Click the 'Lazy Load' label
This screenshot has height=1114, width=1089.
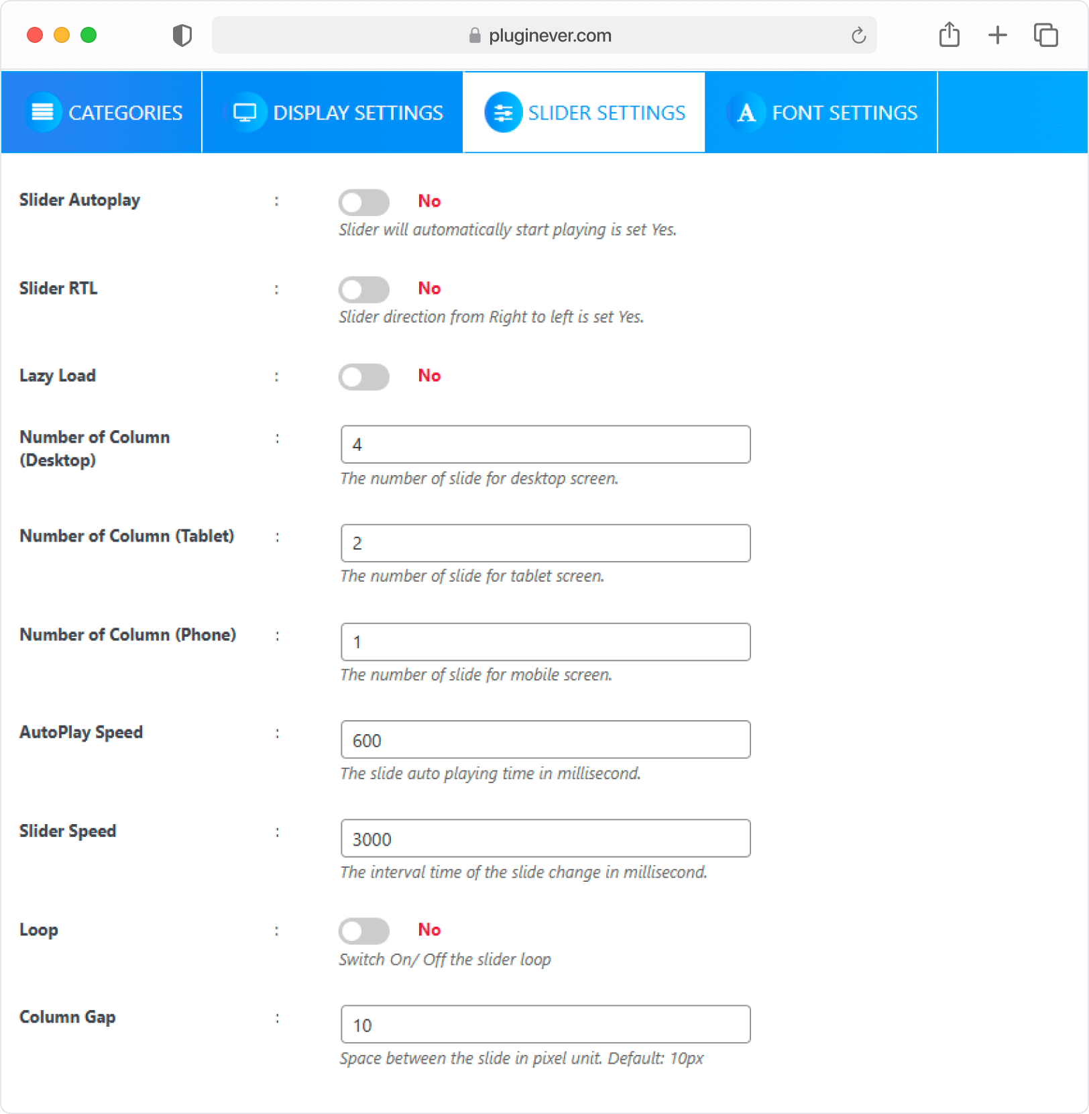pyautogui.click(x=58, y=376)
